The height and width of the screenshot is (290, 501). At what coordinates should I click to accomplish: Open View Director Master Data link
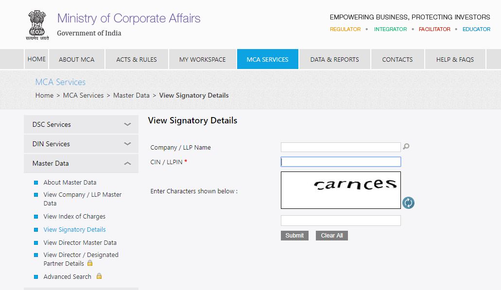80,242
